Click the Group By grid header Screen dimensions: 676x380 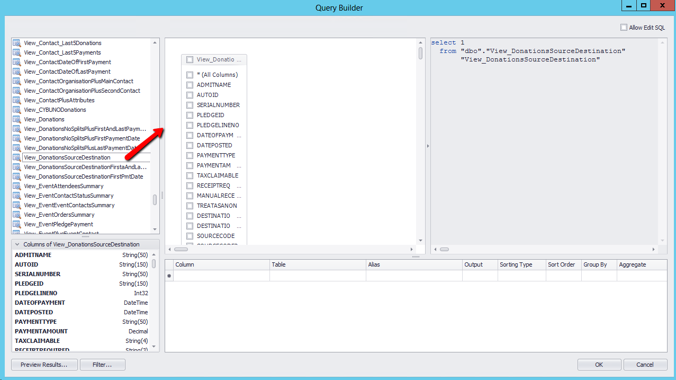599,264
